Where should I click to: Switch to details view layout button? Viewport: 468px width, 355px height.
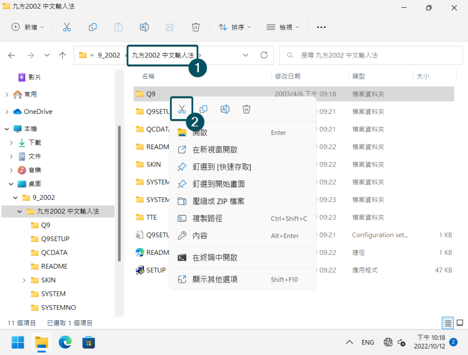point(448,323)
